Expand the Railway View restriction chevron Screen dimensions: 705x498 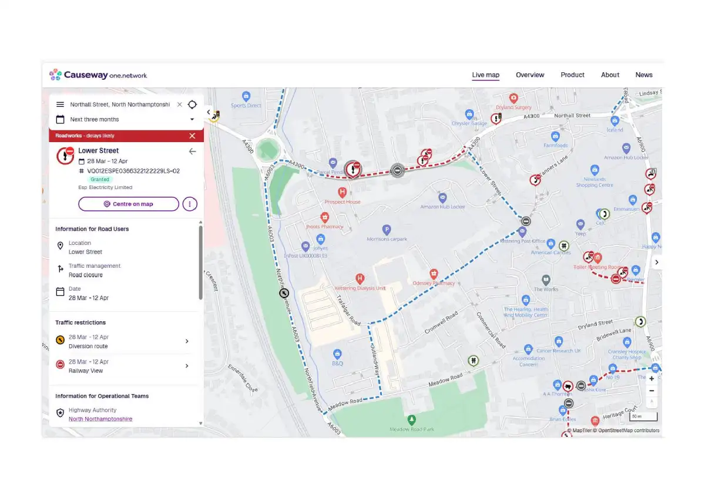[x=187, y=366]
